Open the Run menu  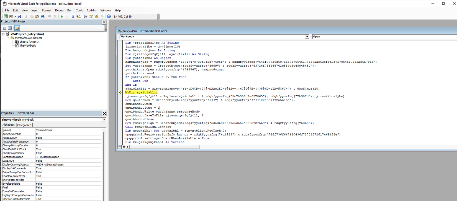pyautogui.click(x=70, y=11)
